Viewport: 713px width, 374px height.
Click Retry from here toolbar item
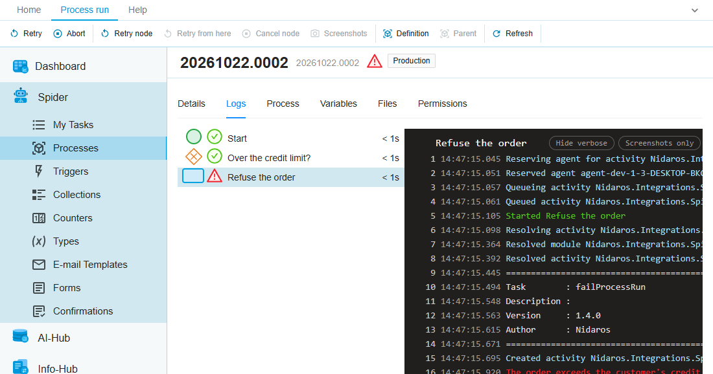197,34
